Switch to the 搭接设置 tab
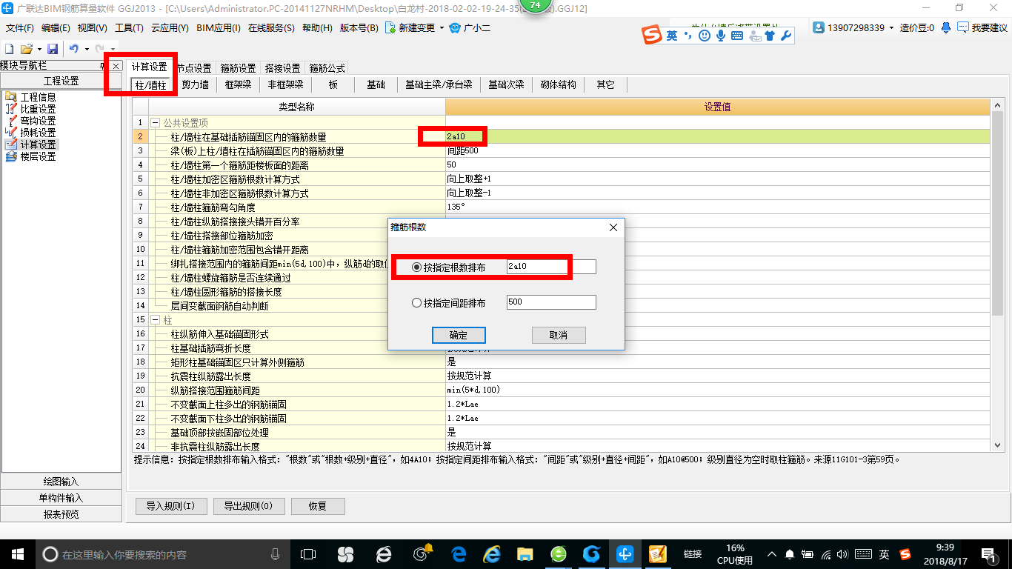Viewport: 1012px width, 569px height. (x=283, y=67)
